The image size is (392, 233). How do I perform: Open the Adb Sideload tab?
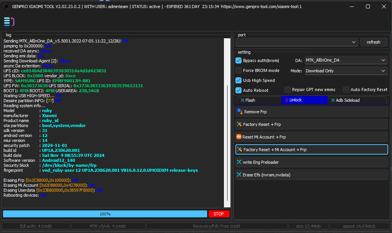point(357,100)
